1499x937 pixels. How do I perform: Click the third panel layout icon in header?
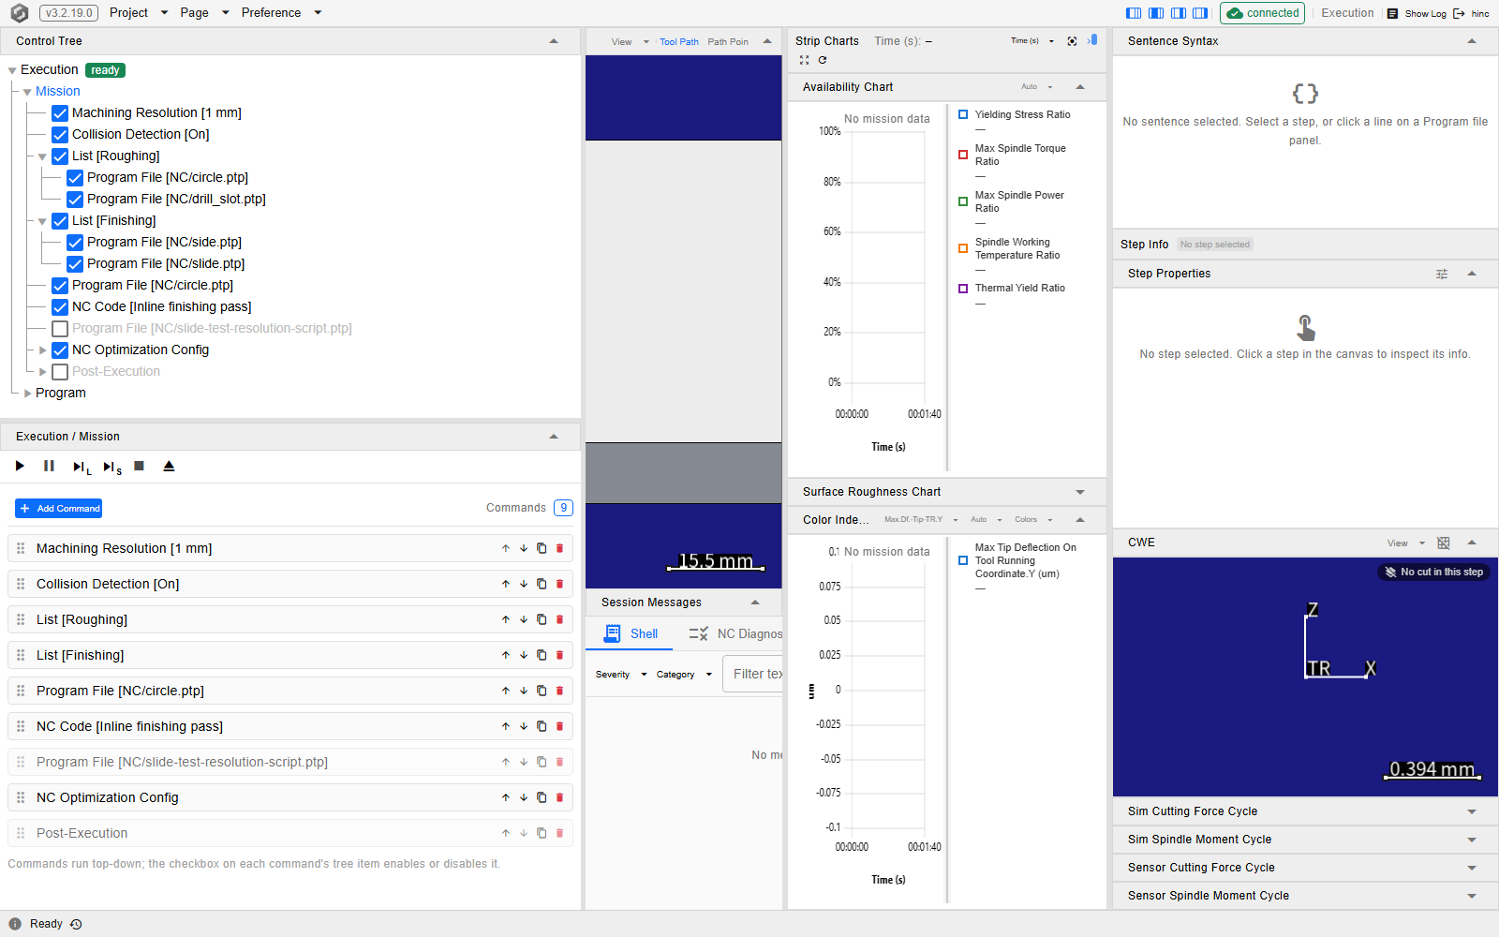pyautogui.click(x=1179, y=13)
